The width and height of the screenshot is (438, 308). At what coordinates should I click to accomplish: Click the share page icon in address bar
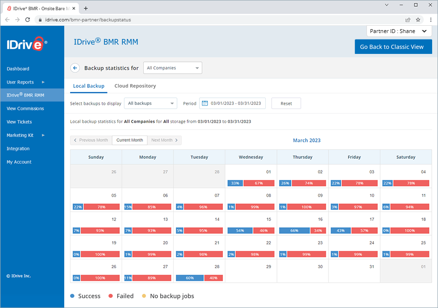pos(408,20)
